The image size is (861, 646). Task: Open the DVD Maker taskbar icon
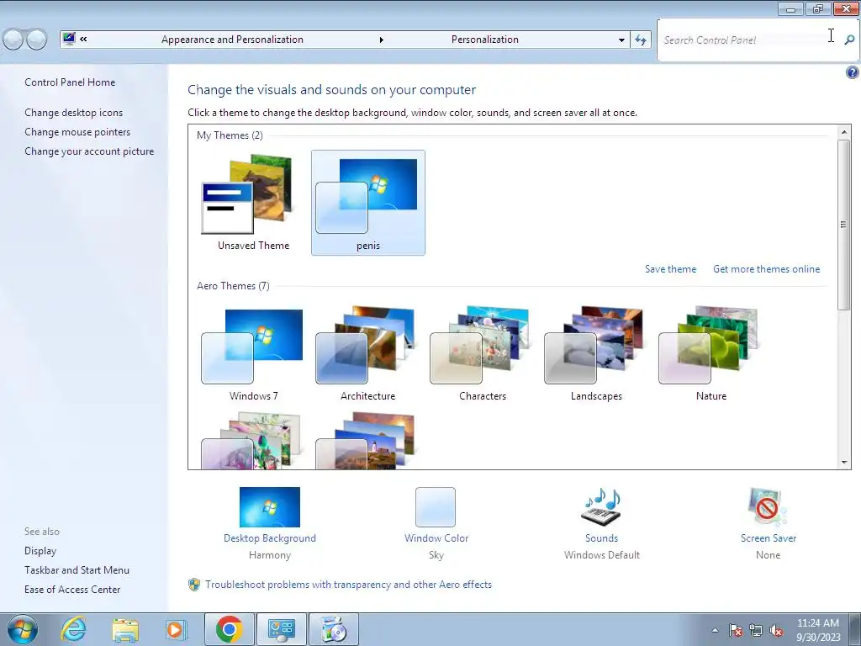point(333,629)
